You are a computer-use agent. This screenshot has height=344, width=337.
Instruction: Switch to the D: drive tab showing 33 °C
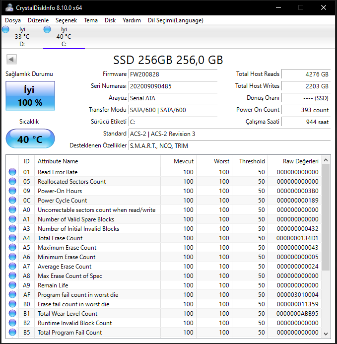(x=22, y=37)
